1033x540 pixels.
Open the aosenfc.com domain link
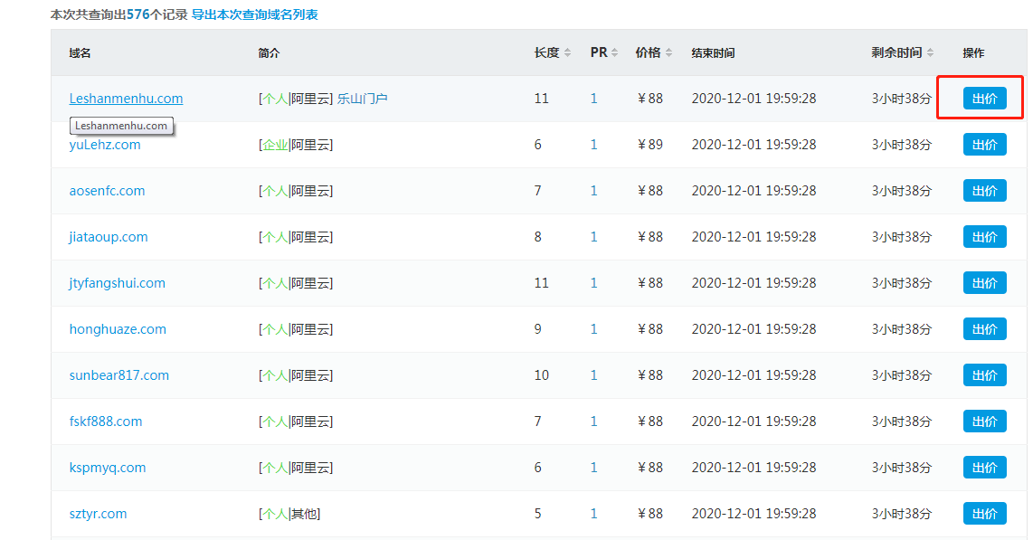point(107,191)
